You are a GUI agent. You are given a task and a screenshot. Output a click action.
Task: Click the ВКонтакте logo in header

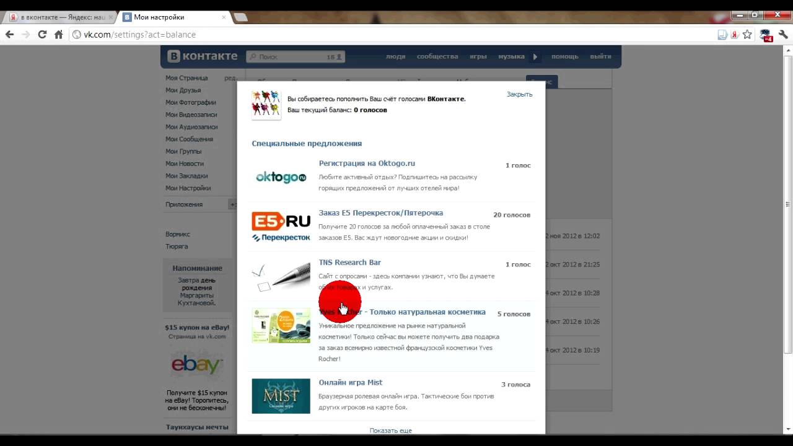tap(203, 56)
